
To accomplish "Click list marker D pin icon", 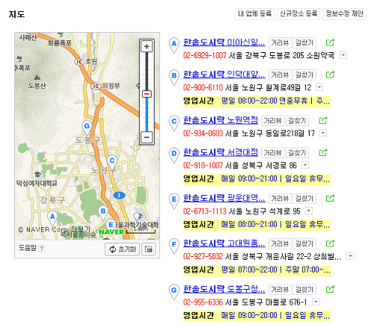I will point(174,155).
